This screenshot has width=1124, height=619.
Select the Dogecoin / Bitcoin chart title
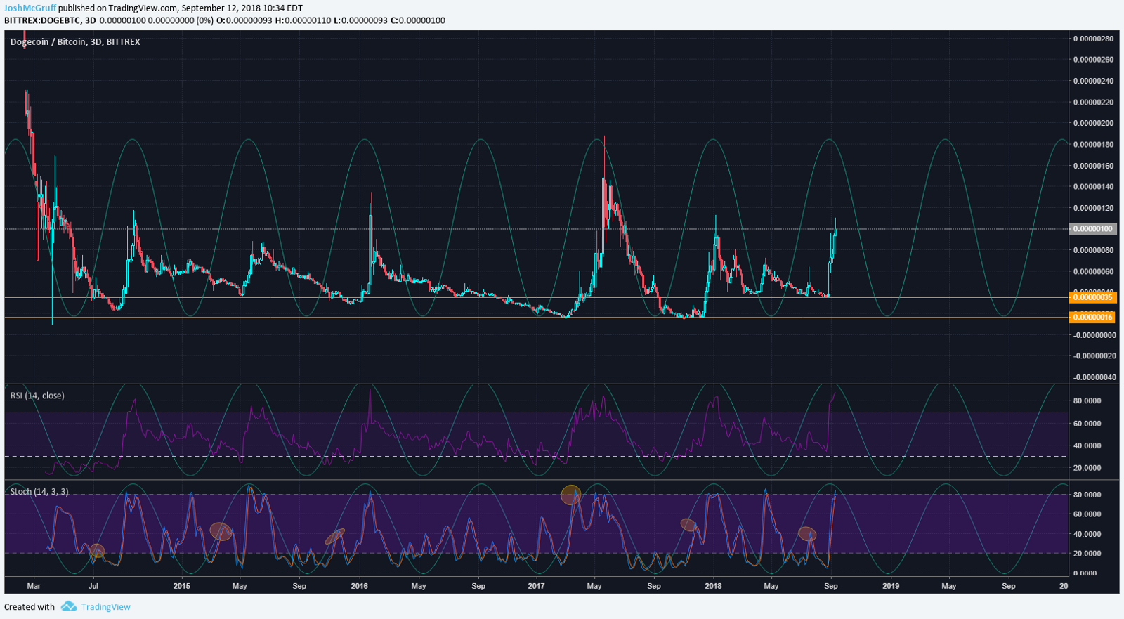point(75,42)
